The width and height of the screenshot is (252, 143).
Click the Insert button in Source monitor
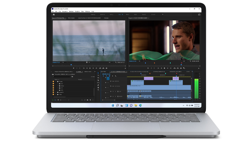100,68
